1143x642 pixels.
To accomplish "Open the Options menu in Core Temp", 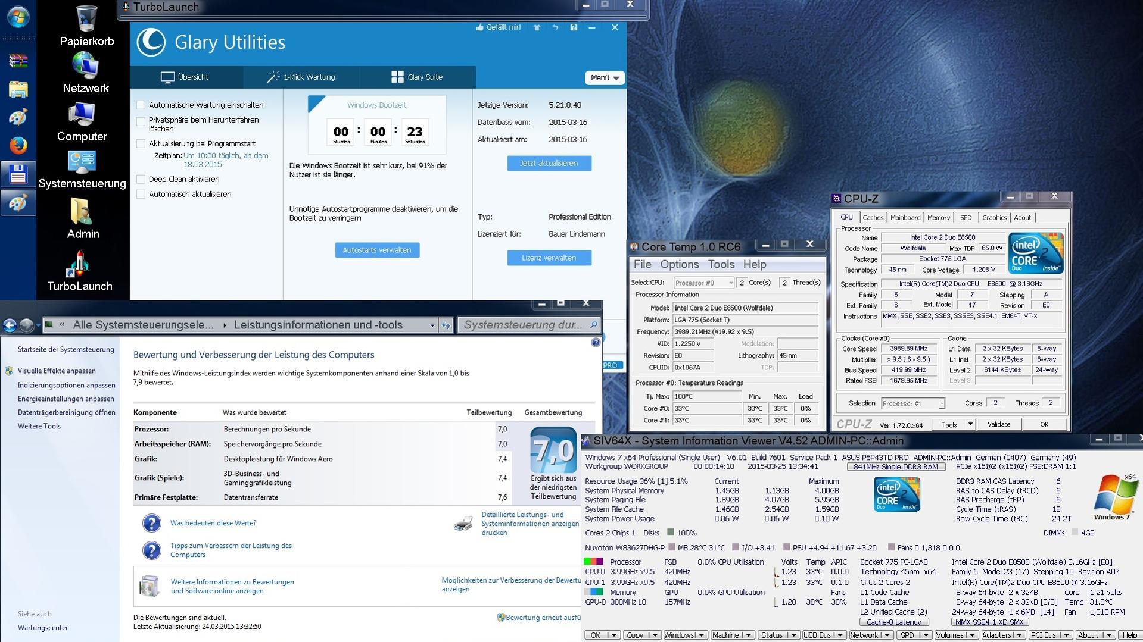I will click(x=679, y=265).
